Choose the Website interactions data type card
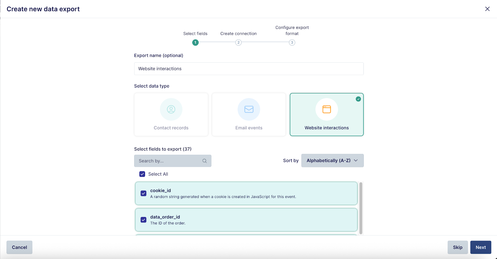 (326, 115)
